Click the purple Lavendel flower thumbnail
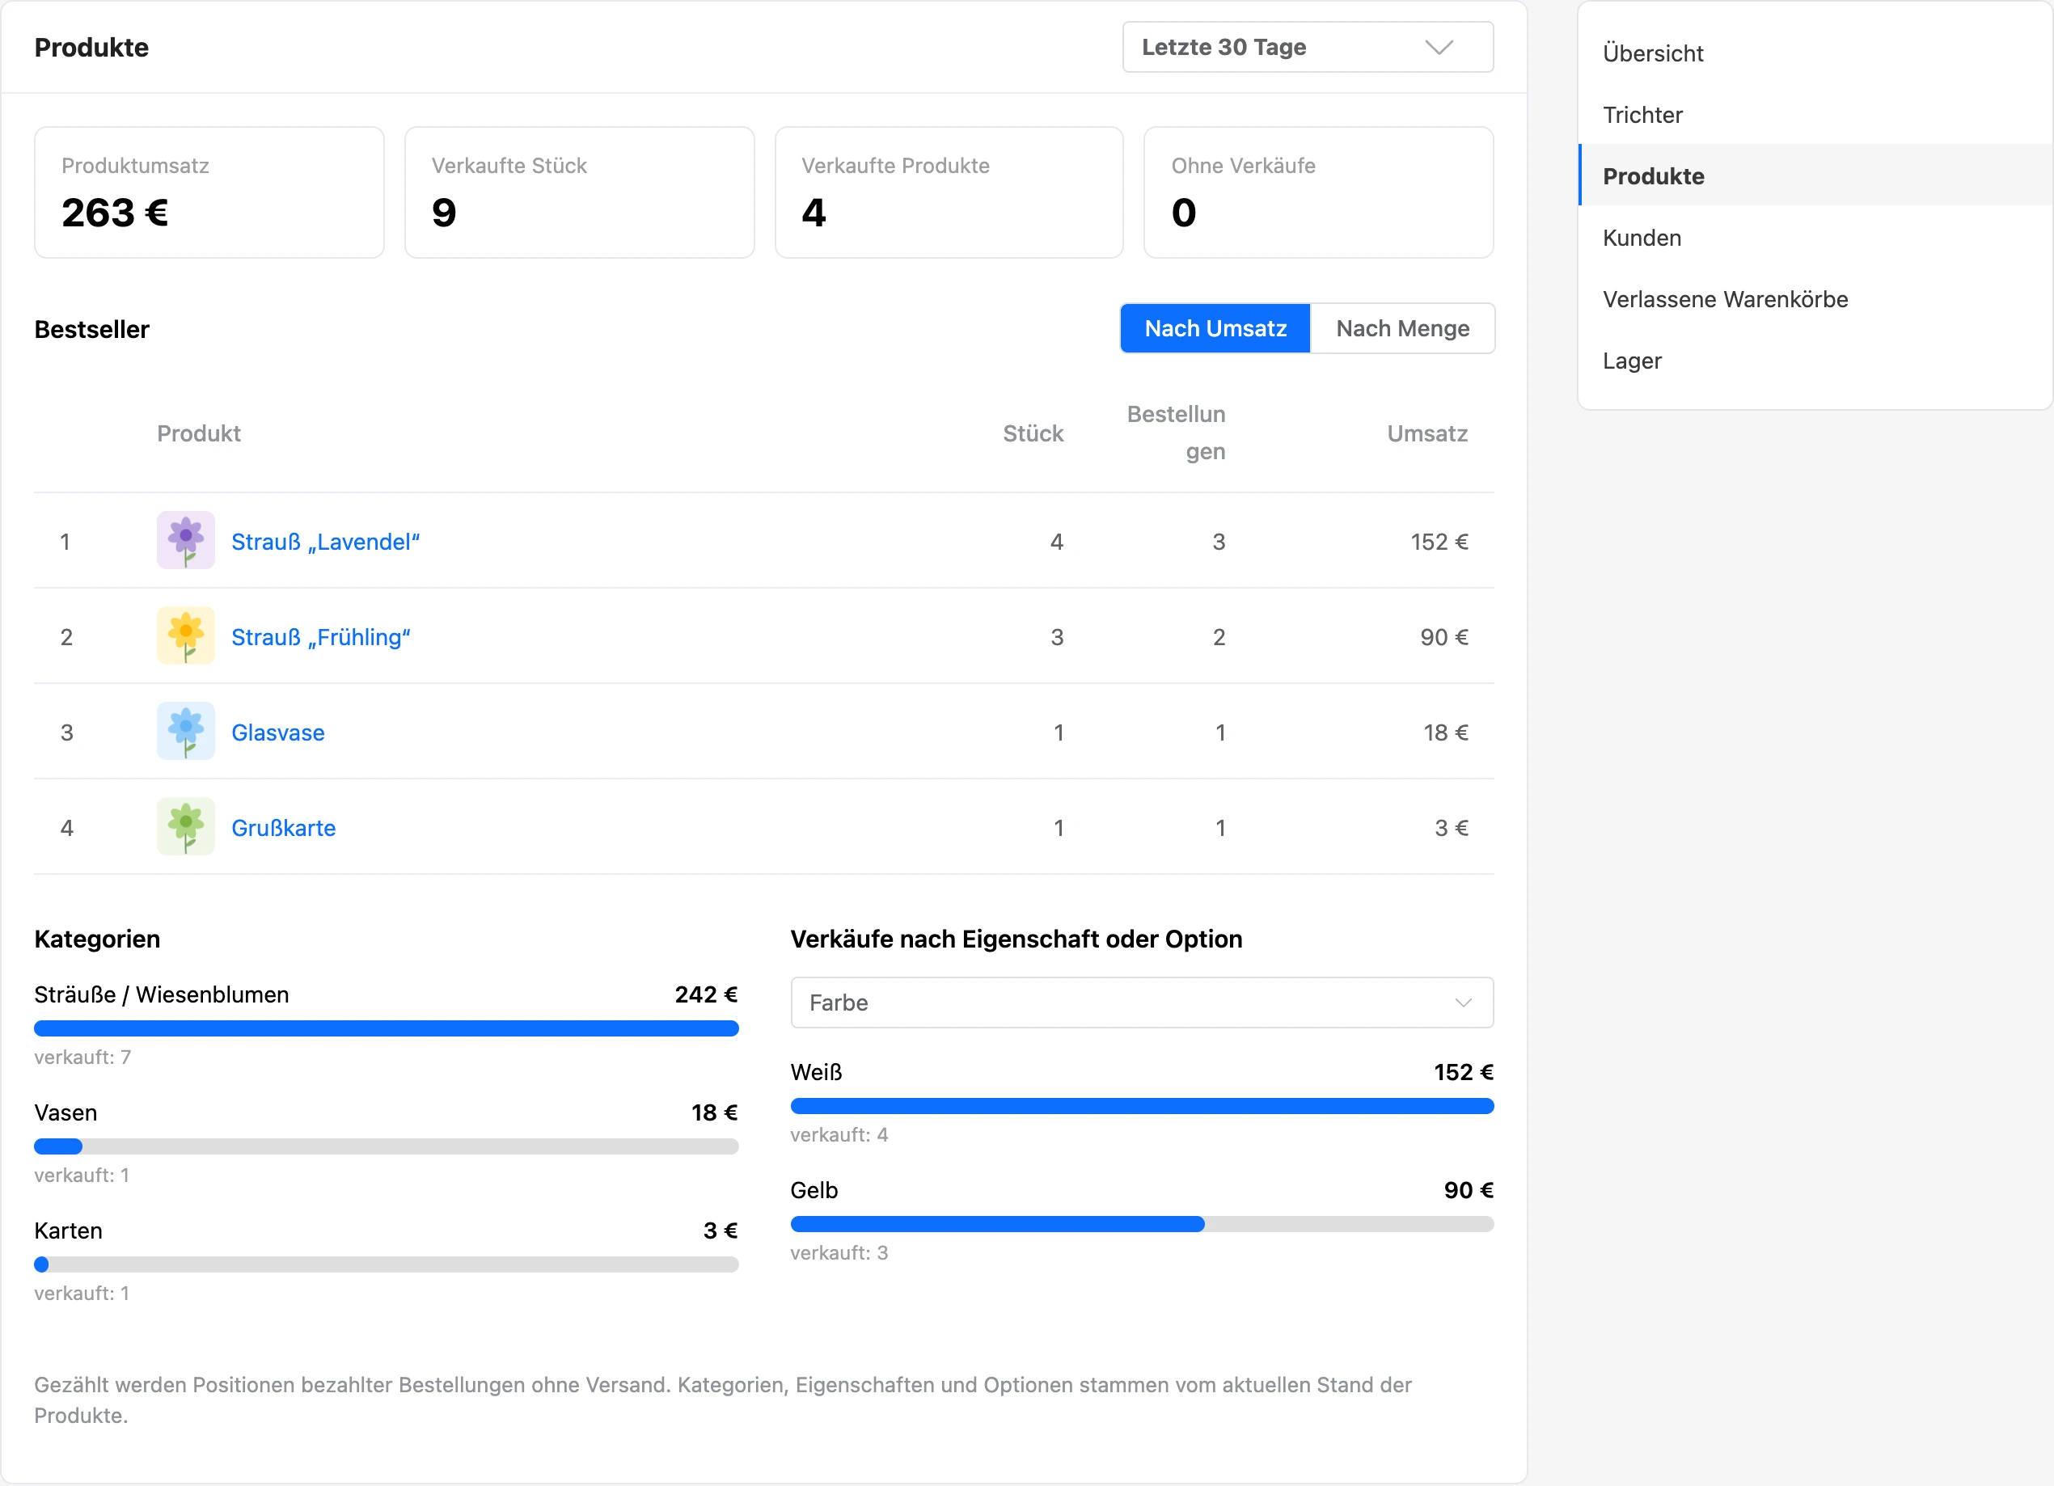 pyautogui.click(x=186, y=541)
